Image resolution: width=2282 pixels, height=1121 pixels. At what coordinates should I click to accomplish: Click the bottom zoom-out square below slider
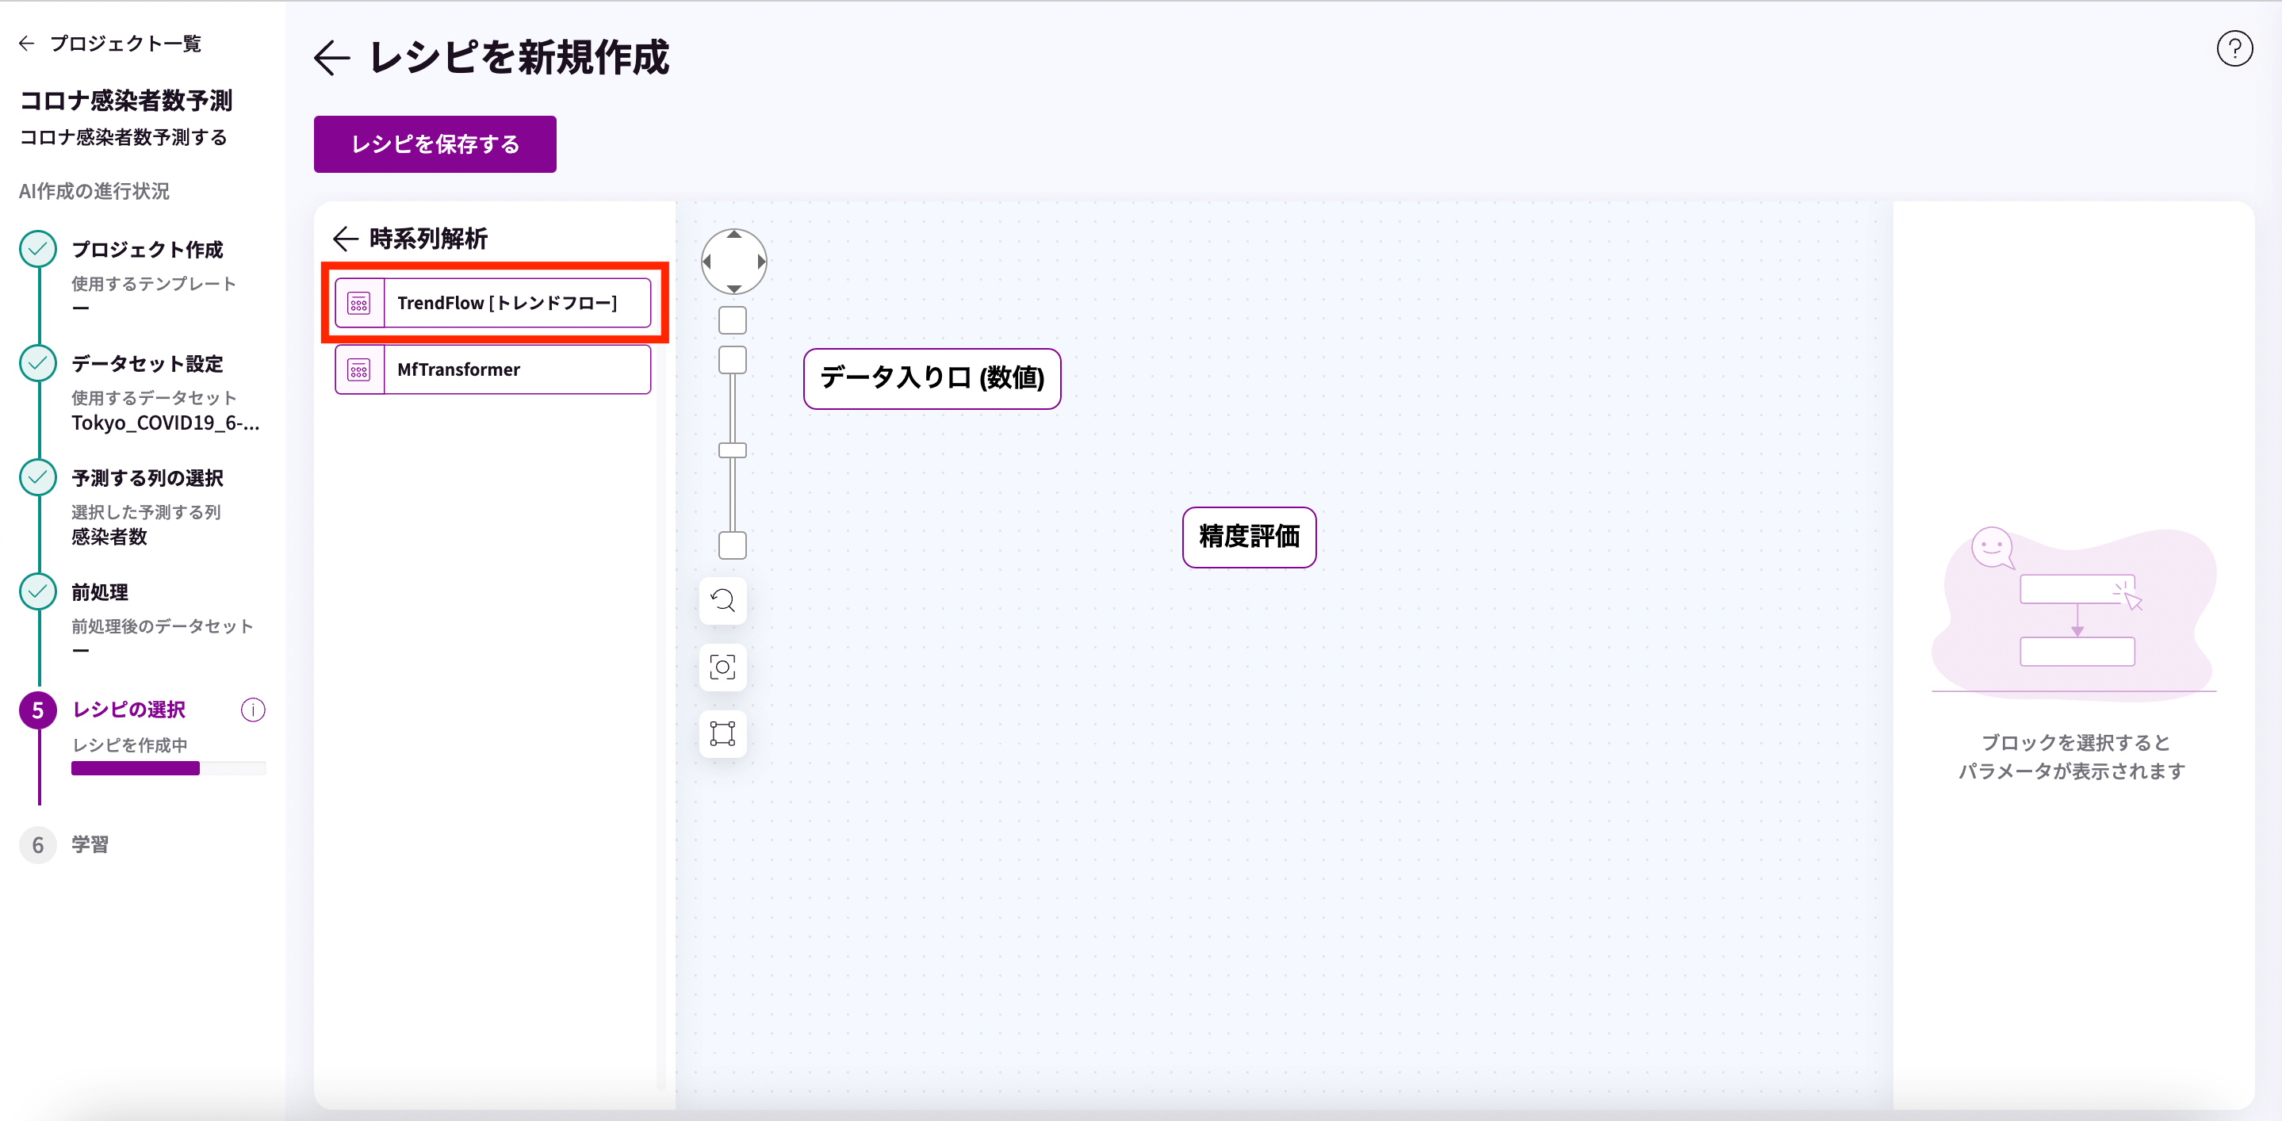[x=733, y=545]
